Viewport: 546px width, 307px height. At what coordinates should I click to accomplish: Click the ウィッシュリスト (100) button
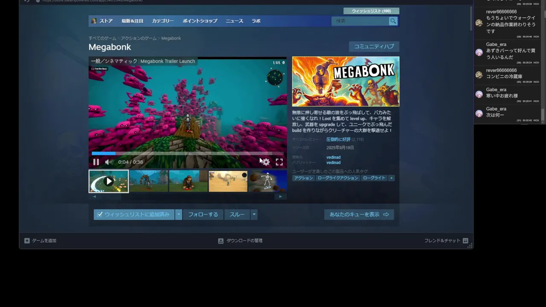pos(371,11)
